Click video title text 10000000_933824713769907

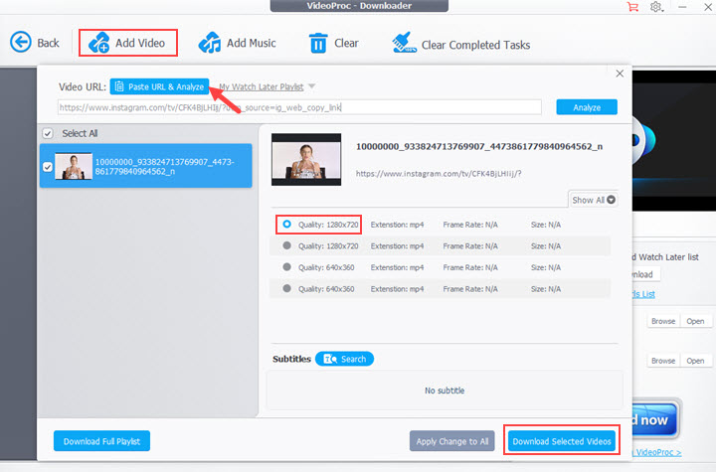[x=479, y=146]
